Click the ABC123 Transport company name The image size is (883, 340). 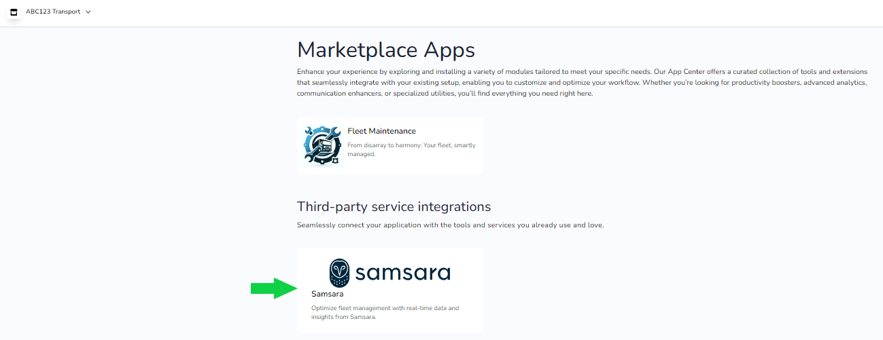pos(54,12)
